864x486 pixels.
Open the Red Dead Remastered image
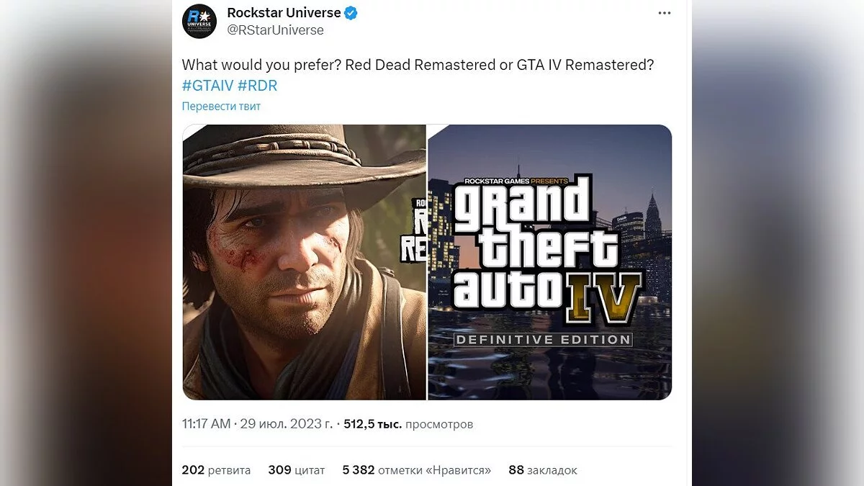(304, 262)
